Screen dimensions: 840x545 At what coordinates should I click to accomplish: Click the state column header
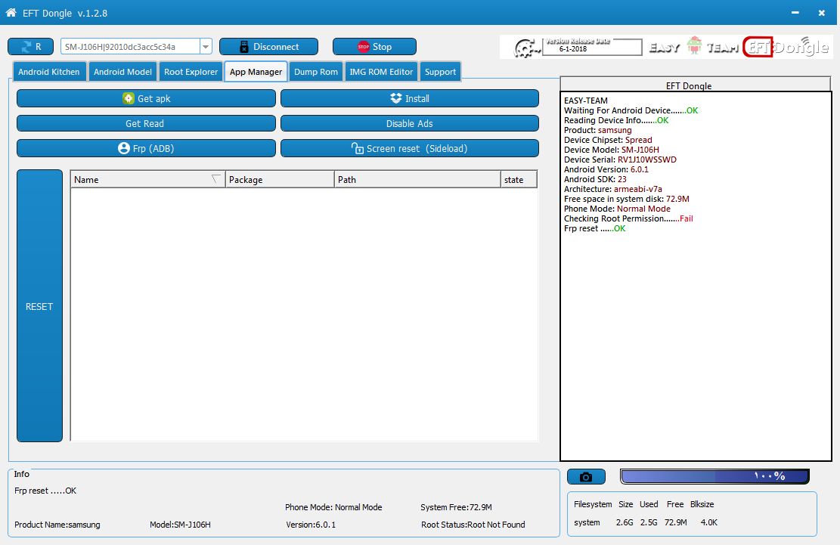click(x=519, y=180)
